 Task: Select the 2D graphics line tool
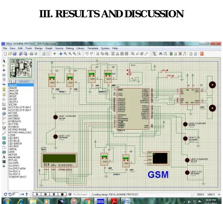4,133
